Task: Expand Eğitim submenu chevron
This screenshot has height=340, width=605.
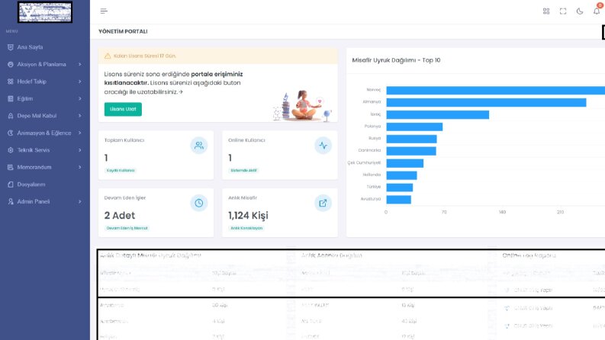Action: point(80,98)
